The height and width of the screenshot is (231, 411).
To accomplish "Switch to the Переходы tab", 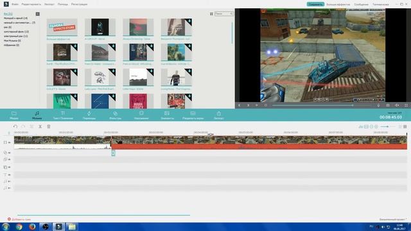I will coord(89,115).
